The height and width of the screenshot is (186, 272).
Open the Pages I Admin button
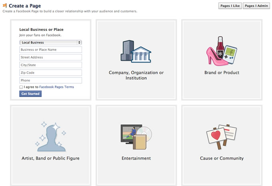click(256, 6)
